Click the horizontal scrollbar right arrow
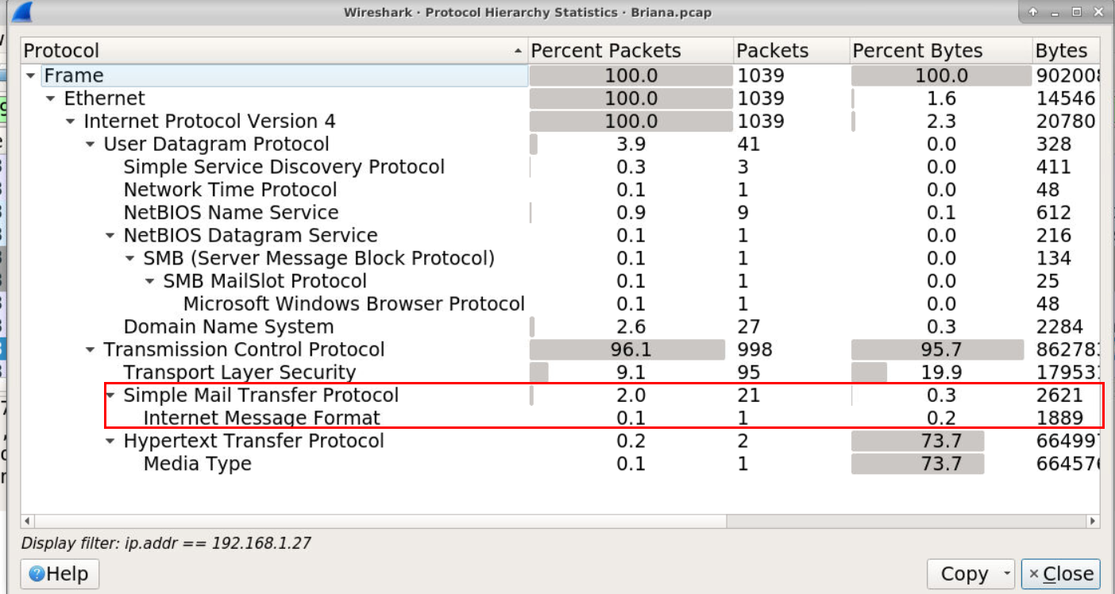This screenshot has width=1115, height=594. tap(1093, 522)
